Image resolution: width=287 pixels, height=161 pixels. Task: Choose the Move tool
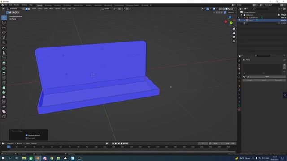click(4, 28)
